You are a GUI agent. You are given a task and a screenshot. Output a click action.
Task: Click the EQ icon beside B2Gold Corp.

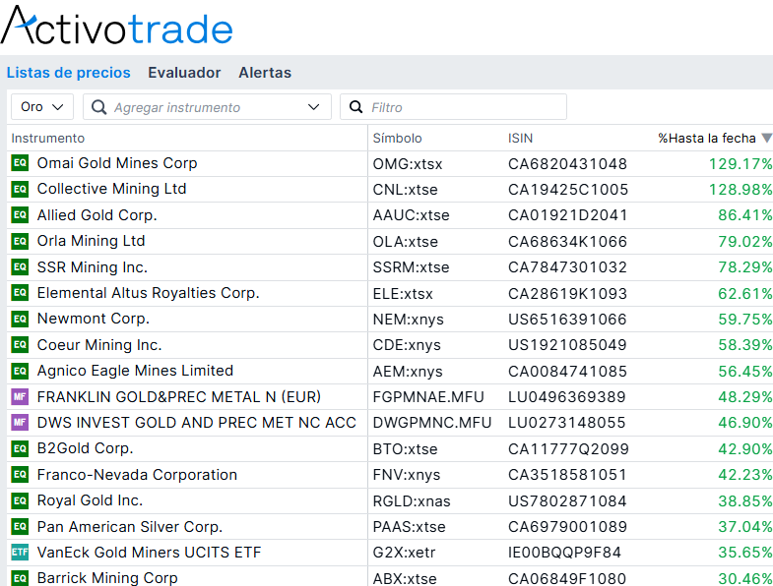coord(20,448)
